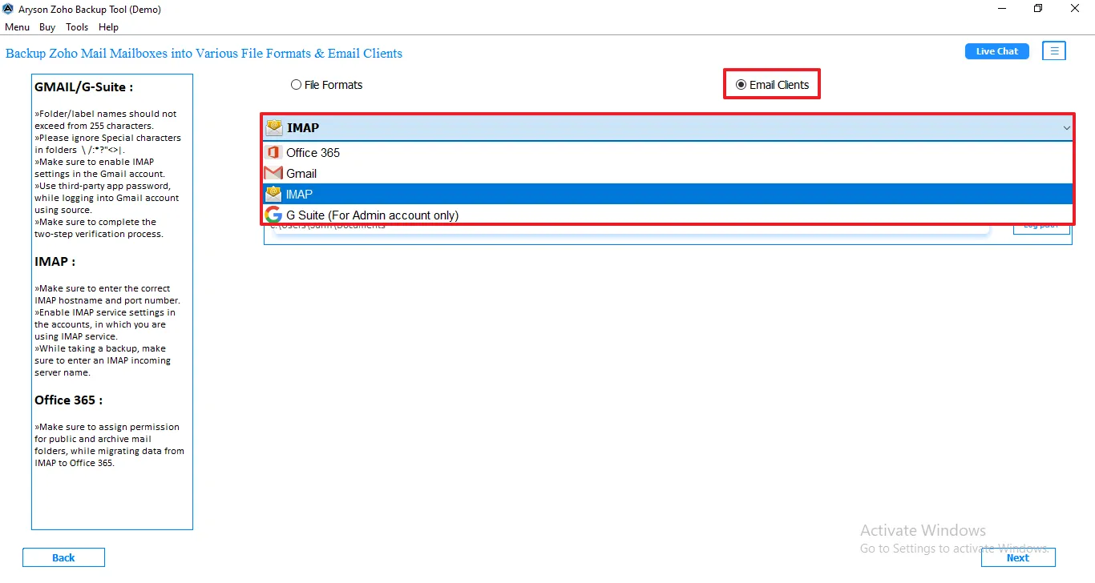Open the Tools menu
This screenshot has width=1095, height=583.
(x=77, y=27)
